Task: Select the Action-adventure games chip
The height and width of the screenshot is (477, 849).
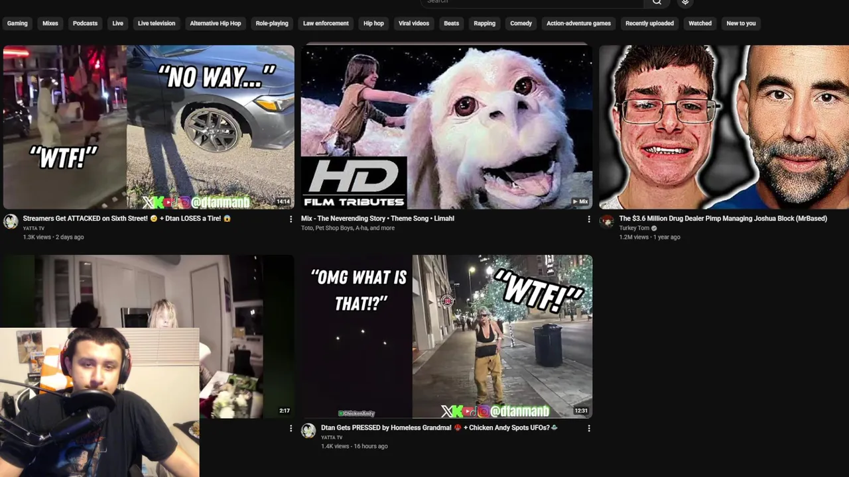Action: [x=578, y=23]
